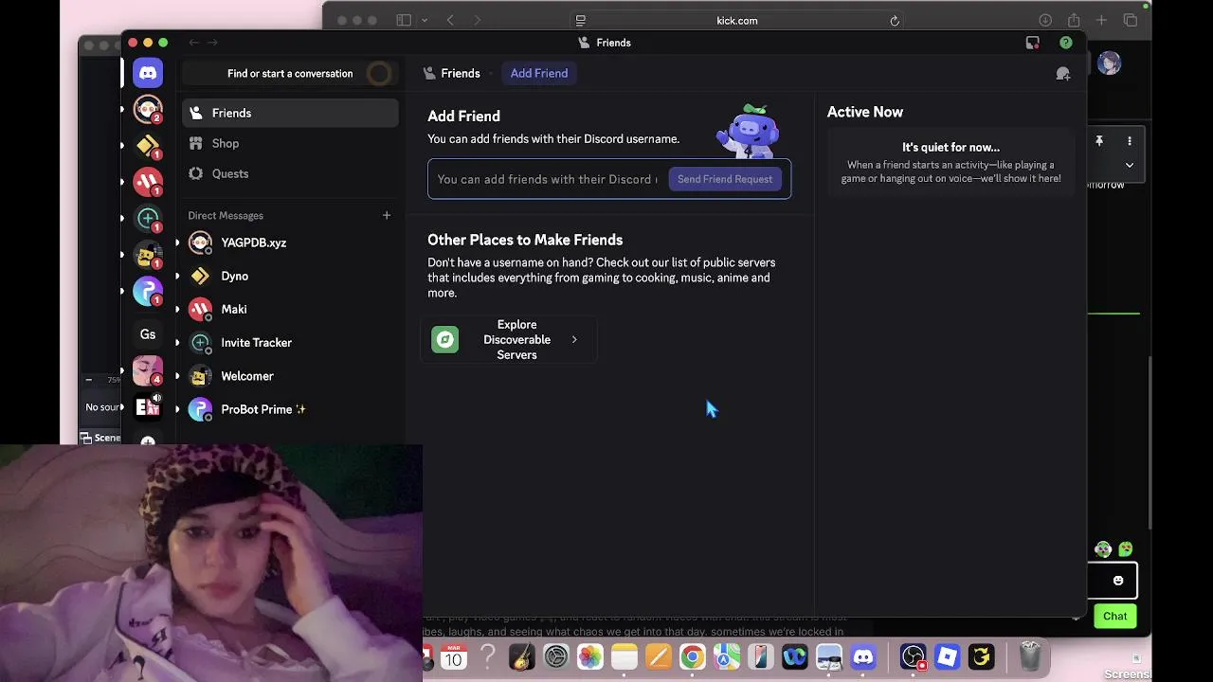Open System Settings from the Dock
Screen dimensions: 1213x682
point(556,656)
